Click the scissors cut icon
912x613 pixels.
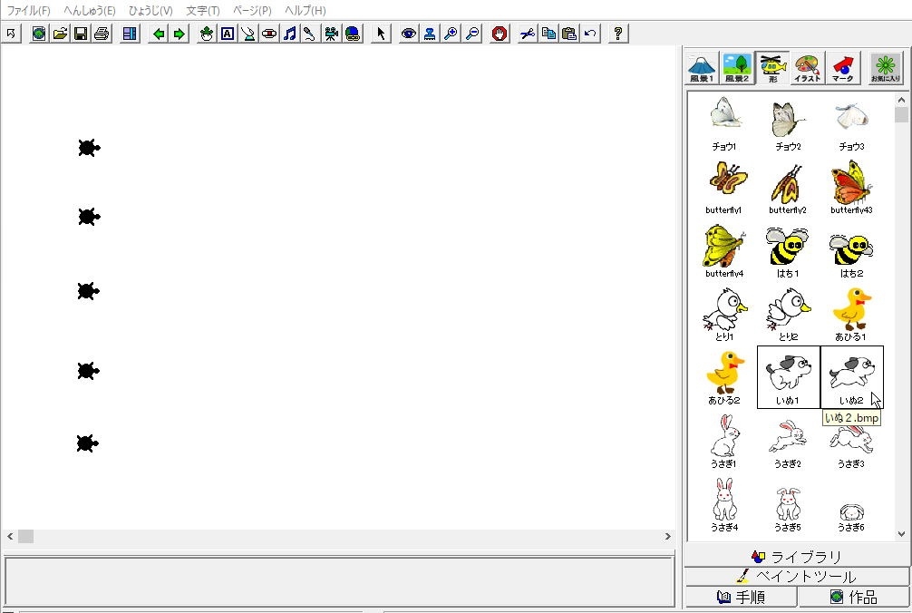pos(527,34)
